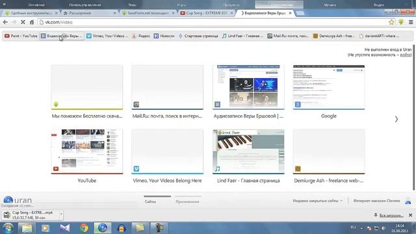
Task: Switch to the Удобные инструменты tab
Action: (31, 13)
